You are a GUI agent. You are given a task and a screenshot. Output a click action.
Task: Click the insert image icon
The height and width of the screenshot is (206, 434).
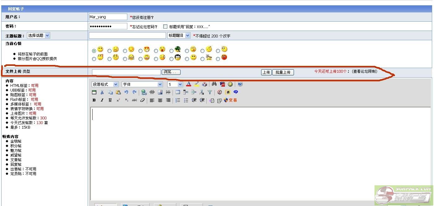point(160,92)
